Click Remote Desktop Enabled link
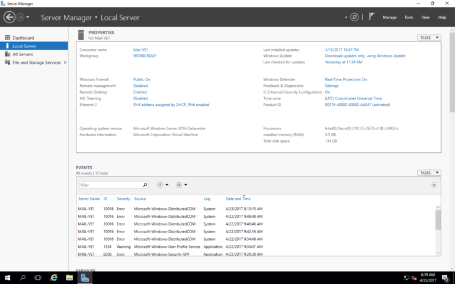455x284 pixels. pos(140,92)
